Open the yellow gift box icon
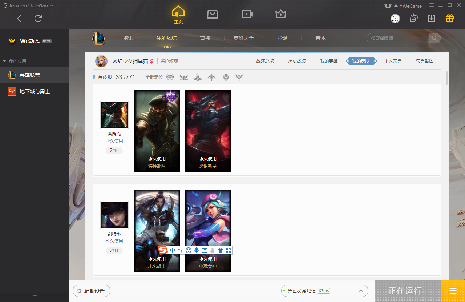Viewport: 465px width, 302px height. point(450,18)
